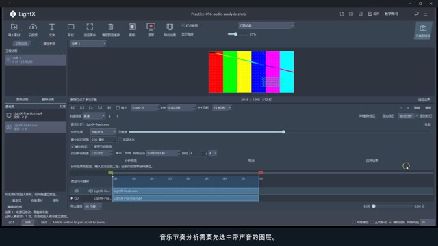Step forward one frame
The height and width of the screenshot is (246, 438).
[100, 108]
